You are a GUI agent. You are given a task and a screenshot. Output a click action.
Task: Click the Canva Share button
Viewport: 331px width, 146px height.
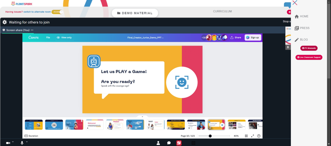click(x=236, y=38)
